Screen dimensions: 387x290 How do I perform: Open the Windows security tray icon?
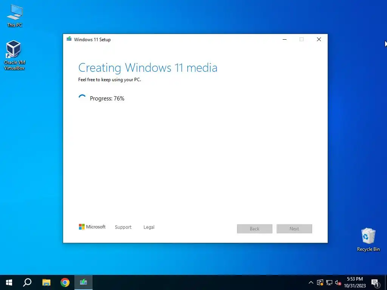(320, 282)
